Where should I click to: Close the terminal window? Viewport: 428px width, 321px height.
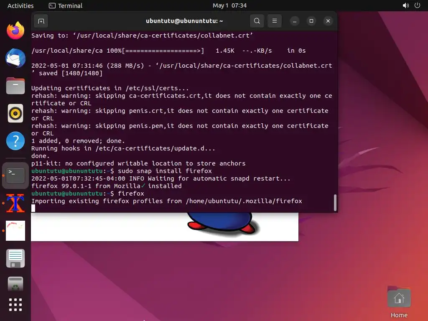pos(328,21)
